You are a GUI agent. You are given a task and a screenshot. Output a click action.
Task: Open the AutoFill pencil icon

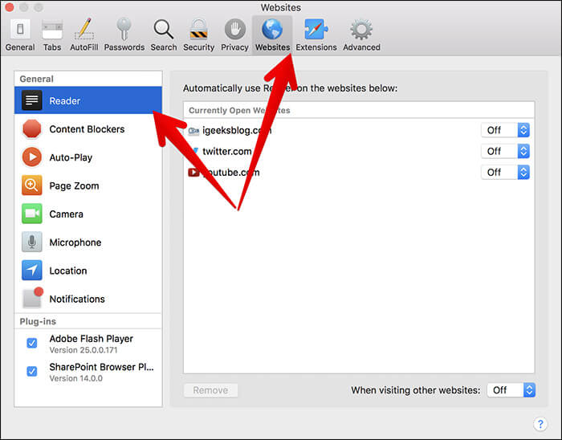(x=84, y=29)
